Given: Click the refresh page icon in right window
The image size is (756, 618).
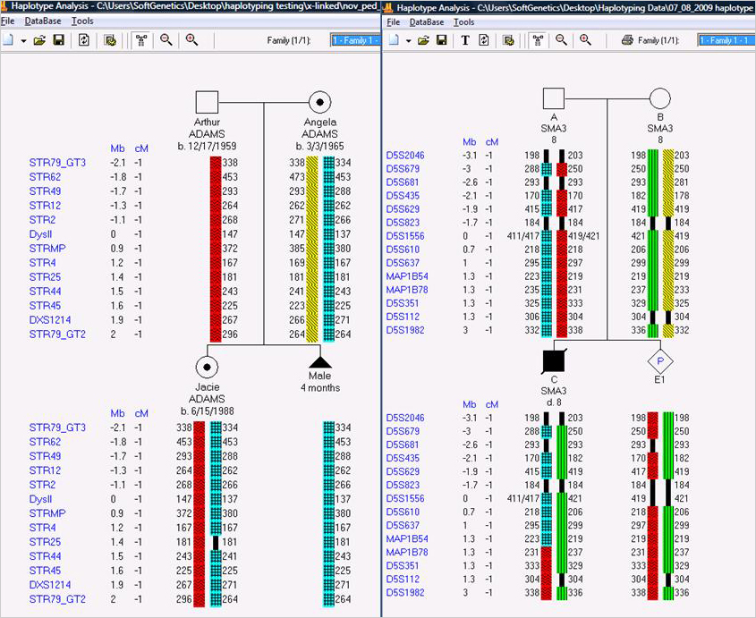Looking at the screenshot, I should click(484, 40).
